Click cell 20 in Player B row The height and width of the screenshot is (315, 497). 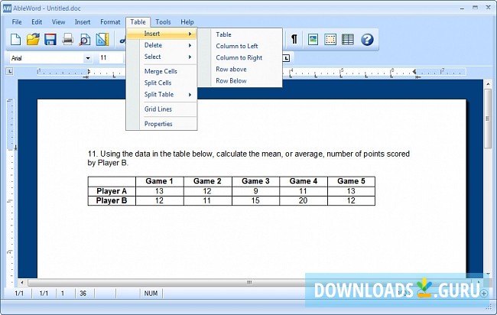point(303,200)
